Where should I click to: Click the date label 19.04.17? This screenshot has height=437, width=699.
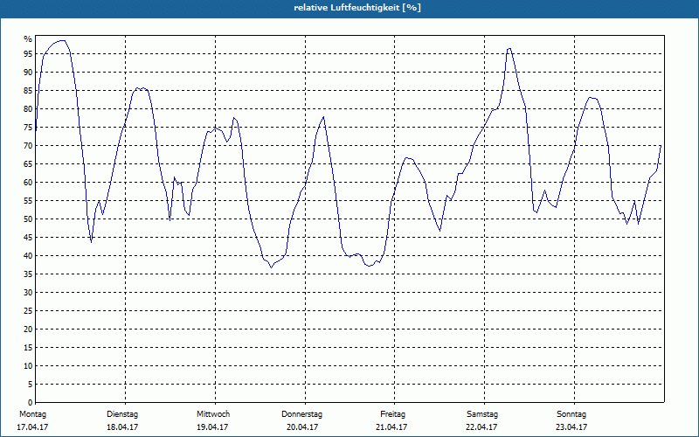(212, 427)
